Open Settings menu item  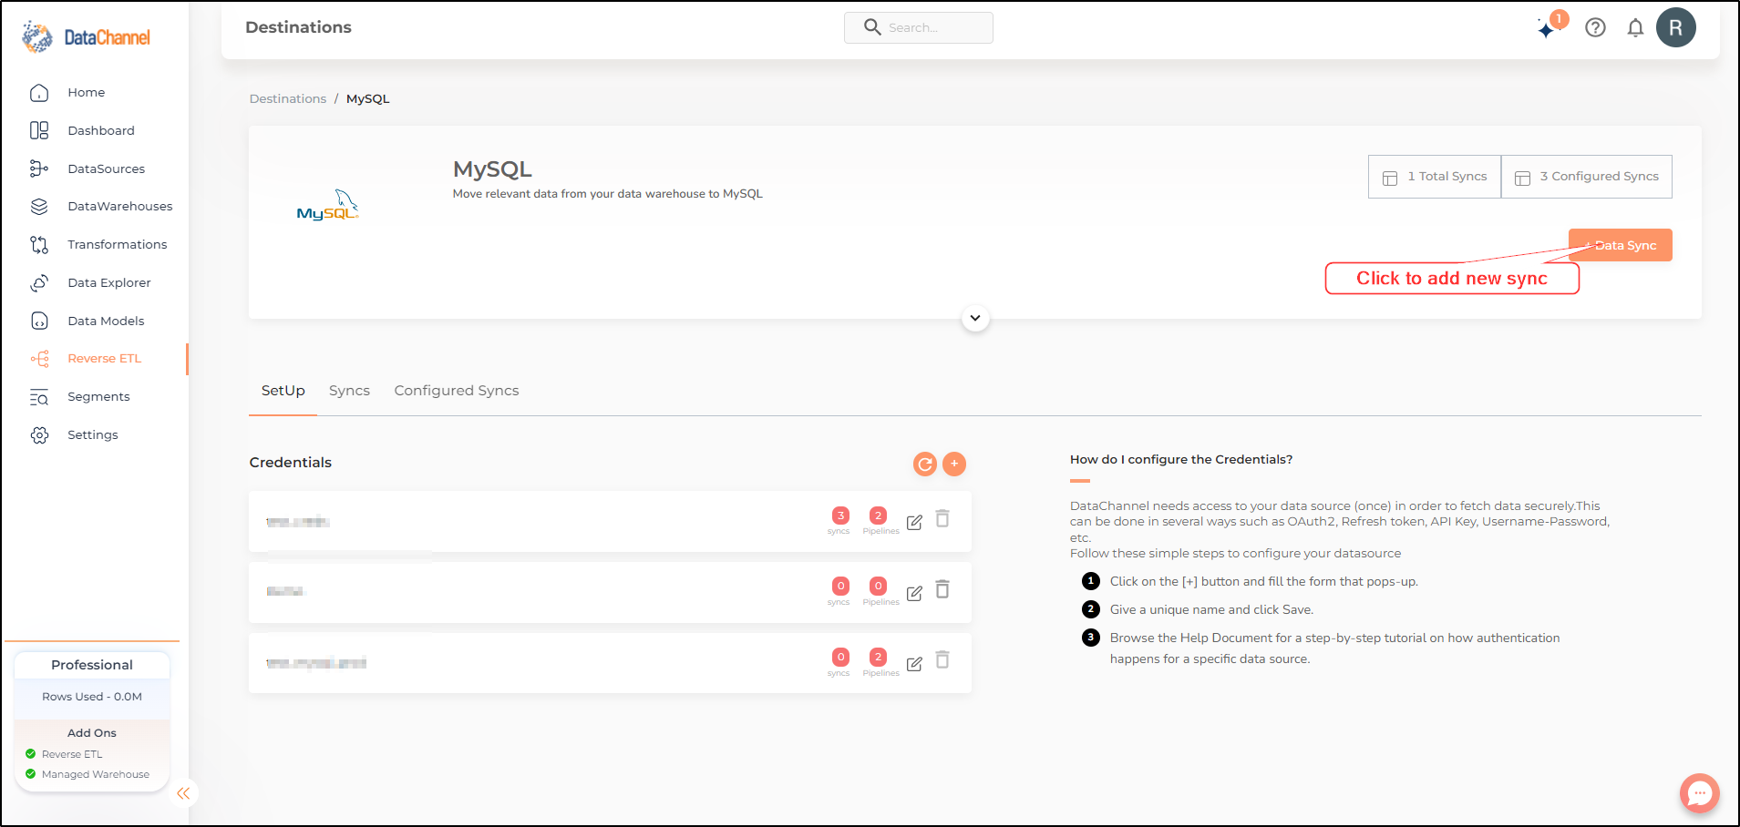[x=93, y=435]
